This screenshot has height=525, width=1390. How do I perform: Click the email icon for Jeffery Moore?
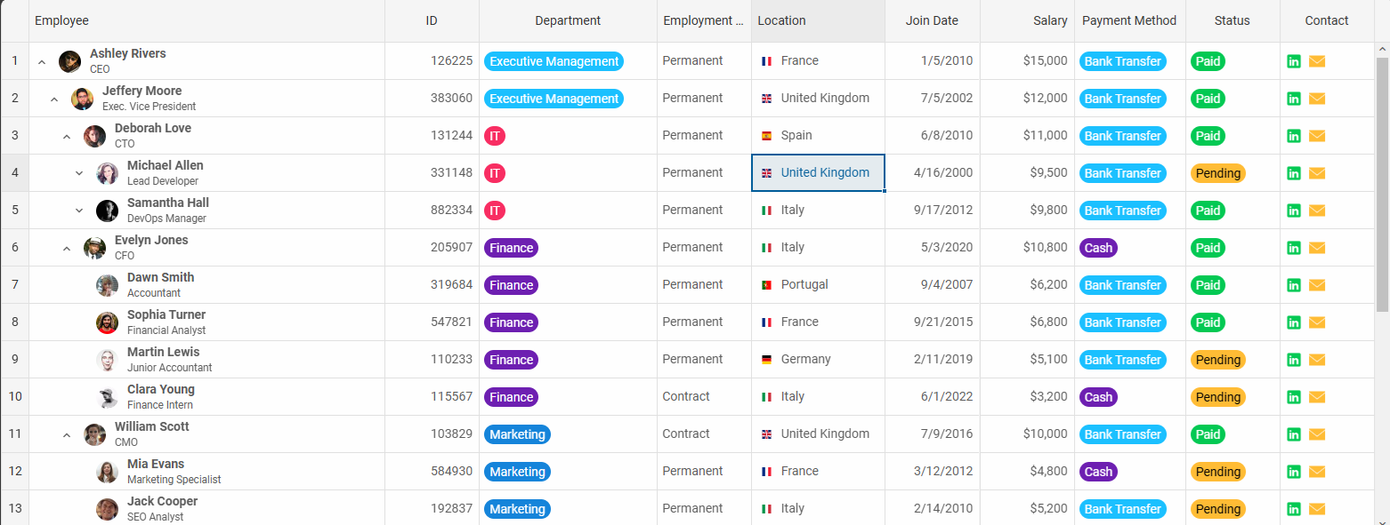coord(1317,99)
